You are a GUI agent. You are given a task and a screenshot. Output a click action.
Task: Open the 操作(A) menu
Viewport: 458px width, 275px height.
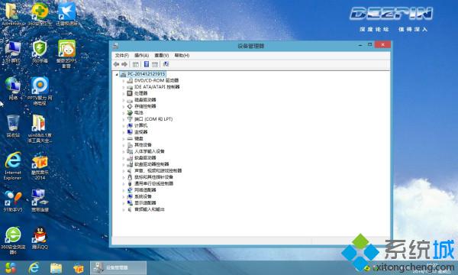pos(142,55)
